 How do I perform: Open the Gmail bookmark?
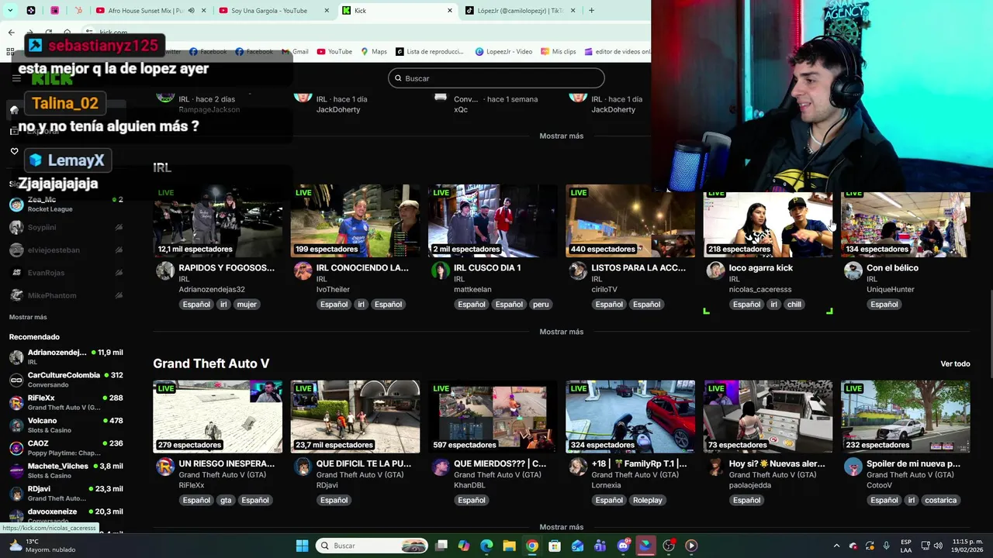tap(295, 52)
